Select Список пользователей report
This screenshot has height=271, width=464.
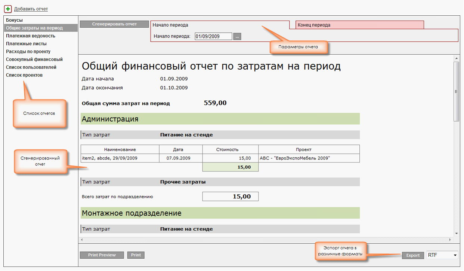pos(31,67)
